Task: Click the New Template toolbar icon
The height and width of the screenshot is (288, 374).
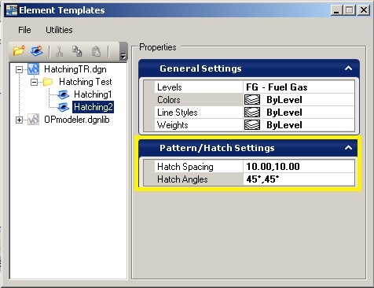Action: coord(37,50)
